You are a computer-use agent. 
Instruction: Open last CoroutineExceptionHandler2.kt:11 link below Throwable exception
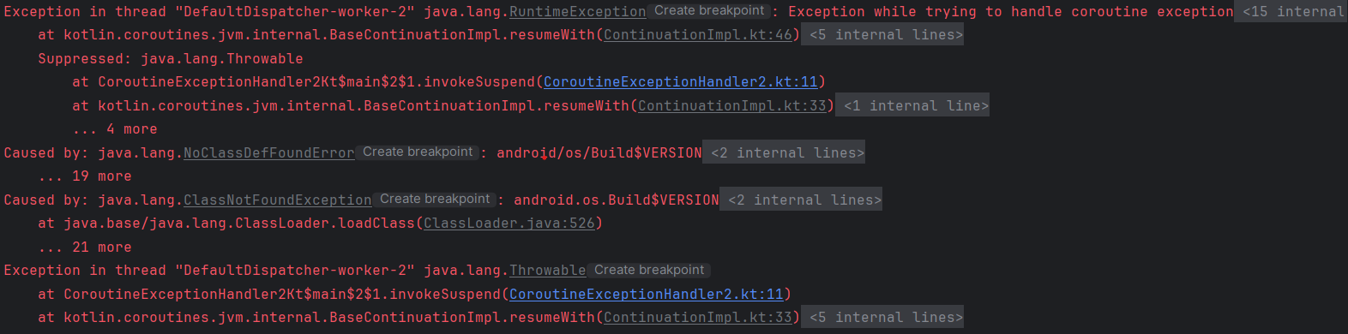647,295
